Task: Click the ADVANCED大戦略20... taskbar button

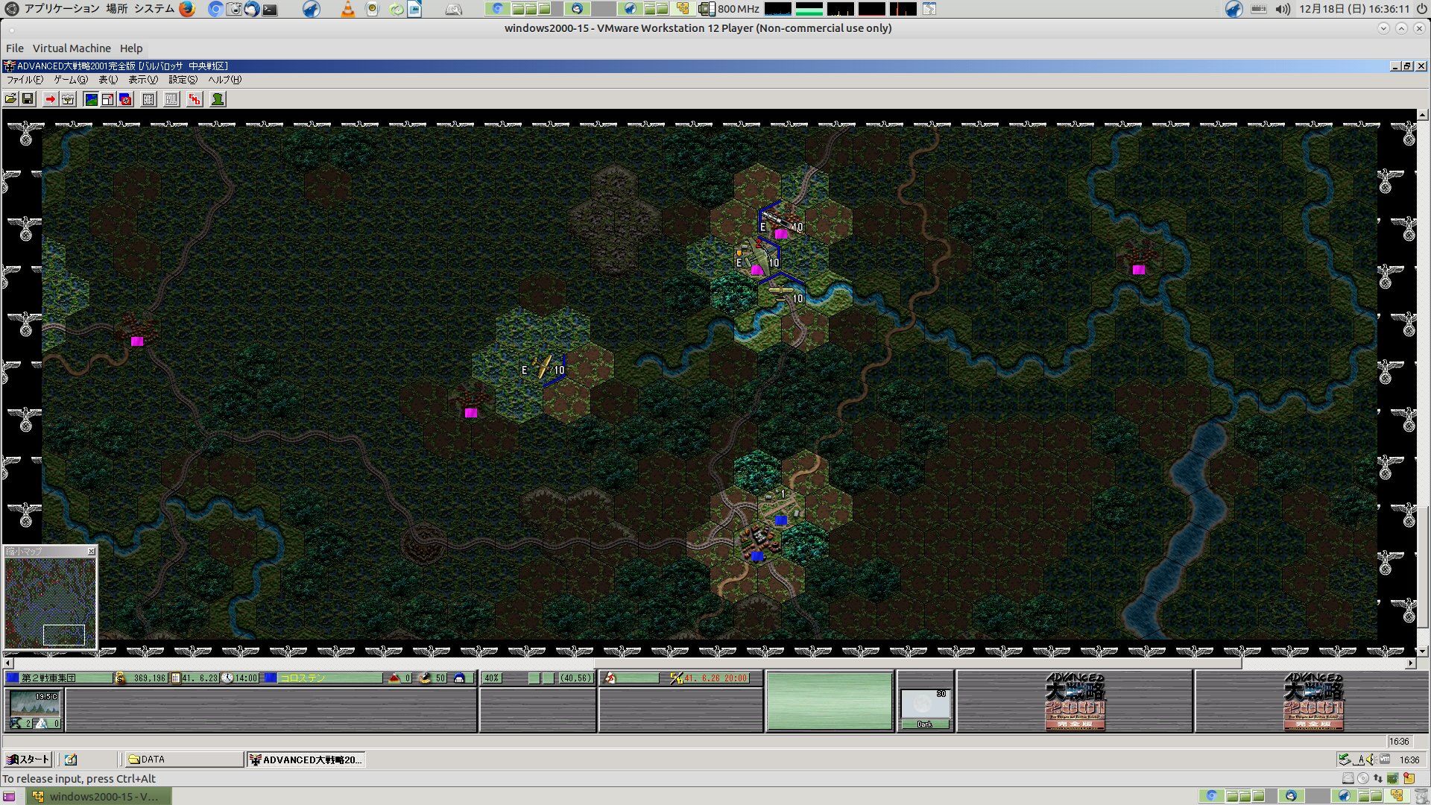Action: point(306,760)
